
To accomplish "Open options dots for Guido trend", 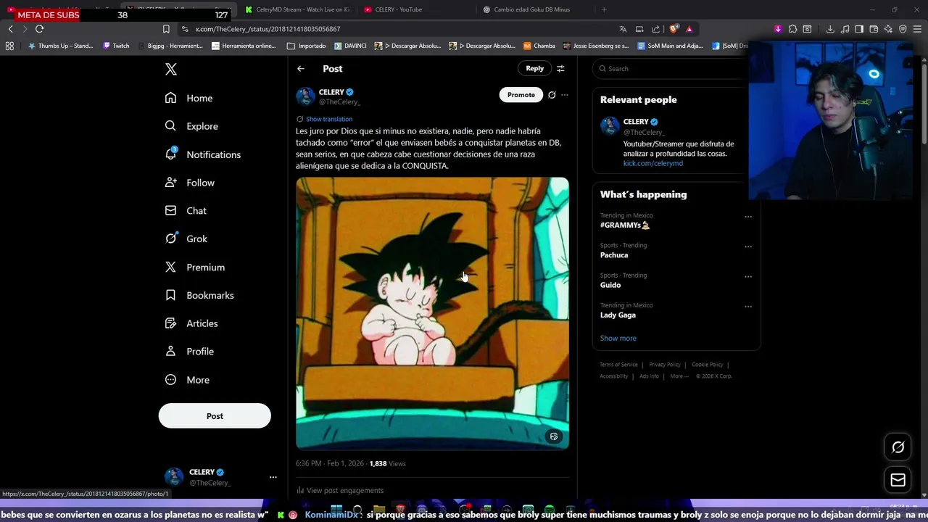I will 748,276.
